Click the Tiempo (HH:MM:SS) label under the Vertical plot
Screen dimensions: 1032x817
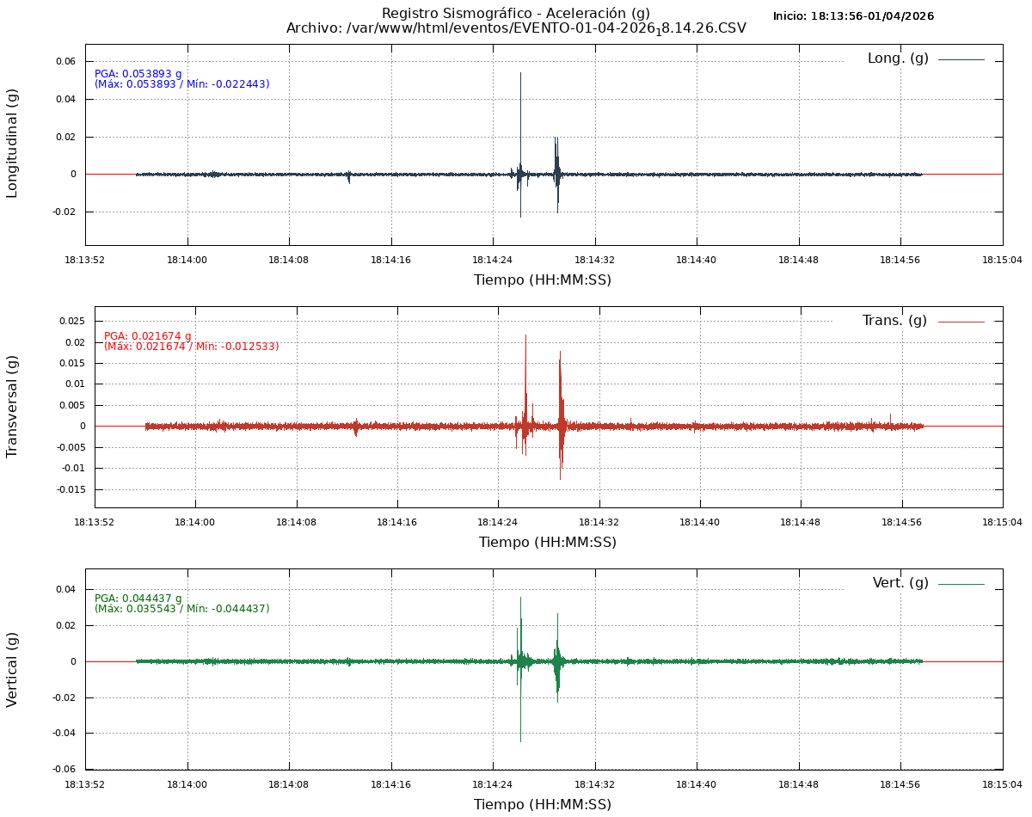click(x=543, y=804)
